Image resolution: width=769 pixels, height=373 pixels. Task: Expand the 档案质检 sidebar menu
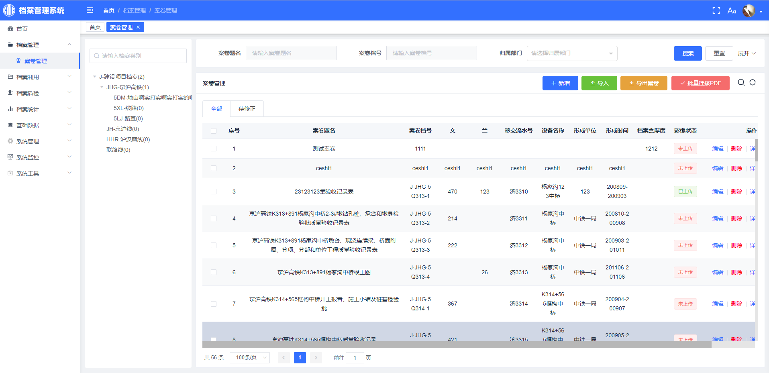coord(69,93)
